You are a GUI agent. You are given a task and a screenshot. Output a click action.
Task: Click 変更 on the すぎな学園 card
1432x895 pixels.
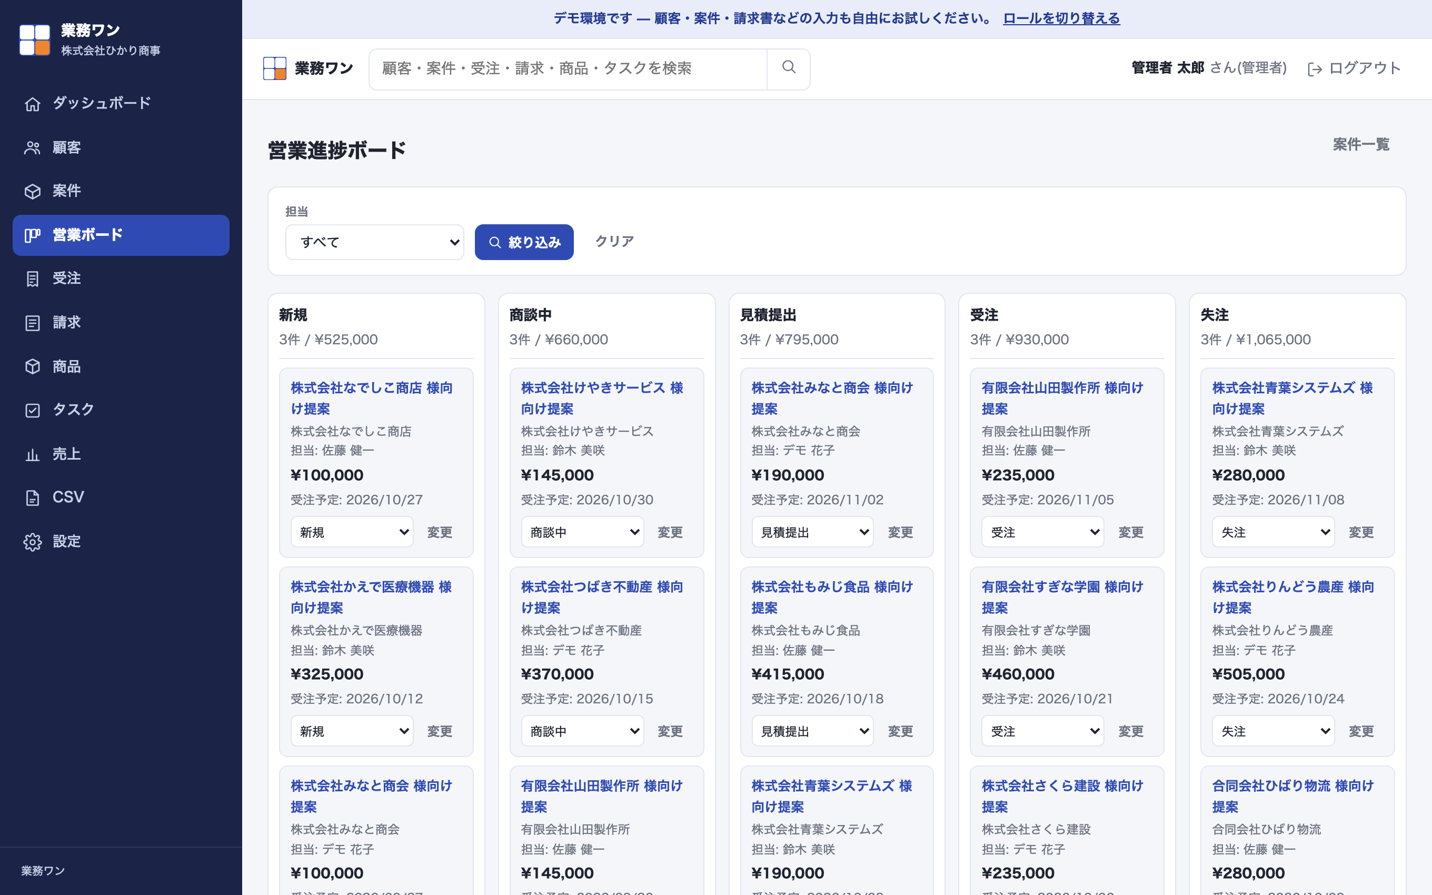(1131, 731)
